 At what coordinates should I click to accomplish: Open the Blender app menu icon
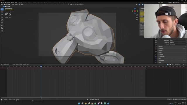1,3
